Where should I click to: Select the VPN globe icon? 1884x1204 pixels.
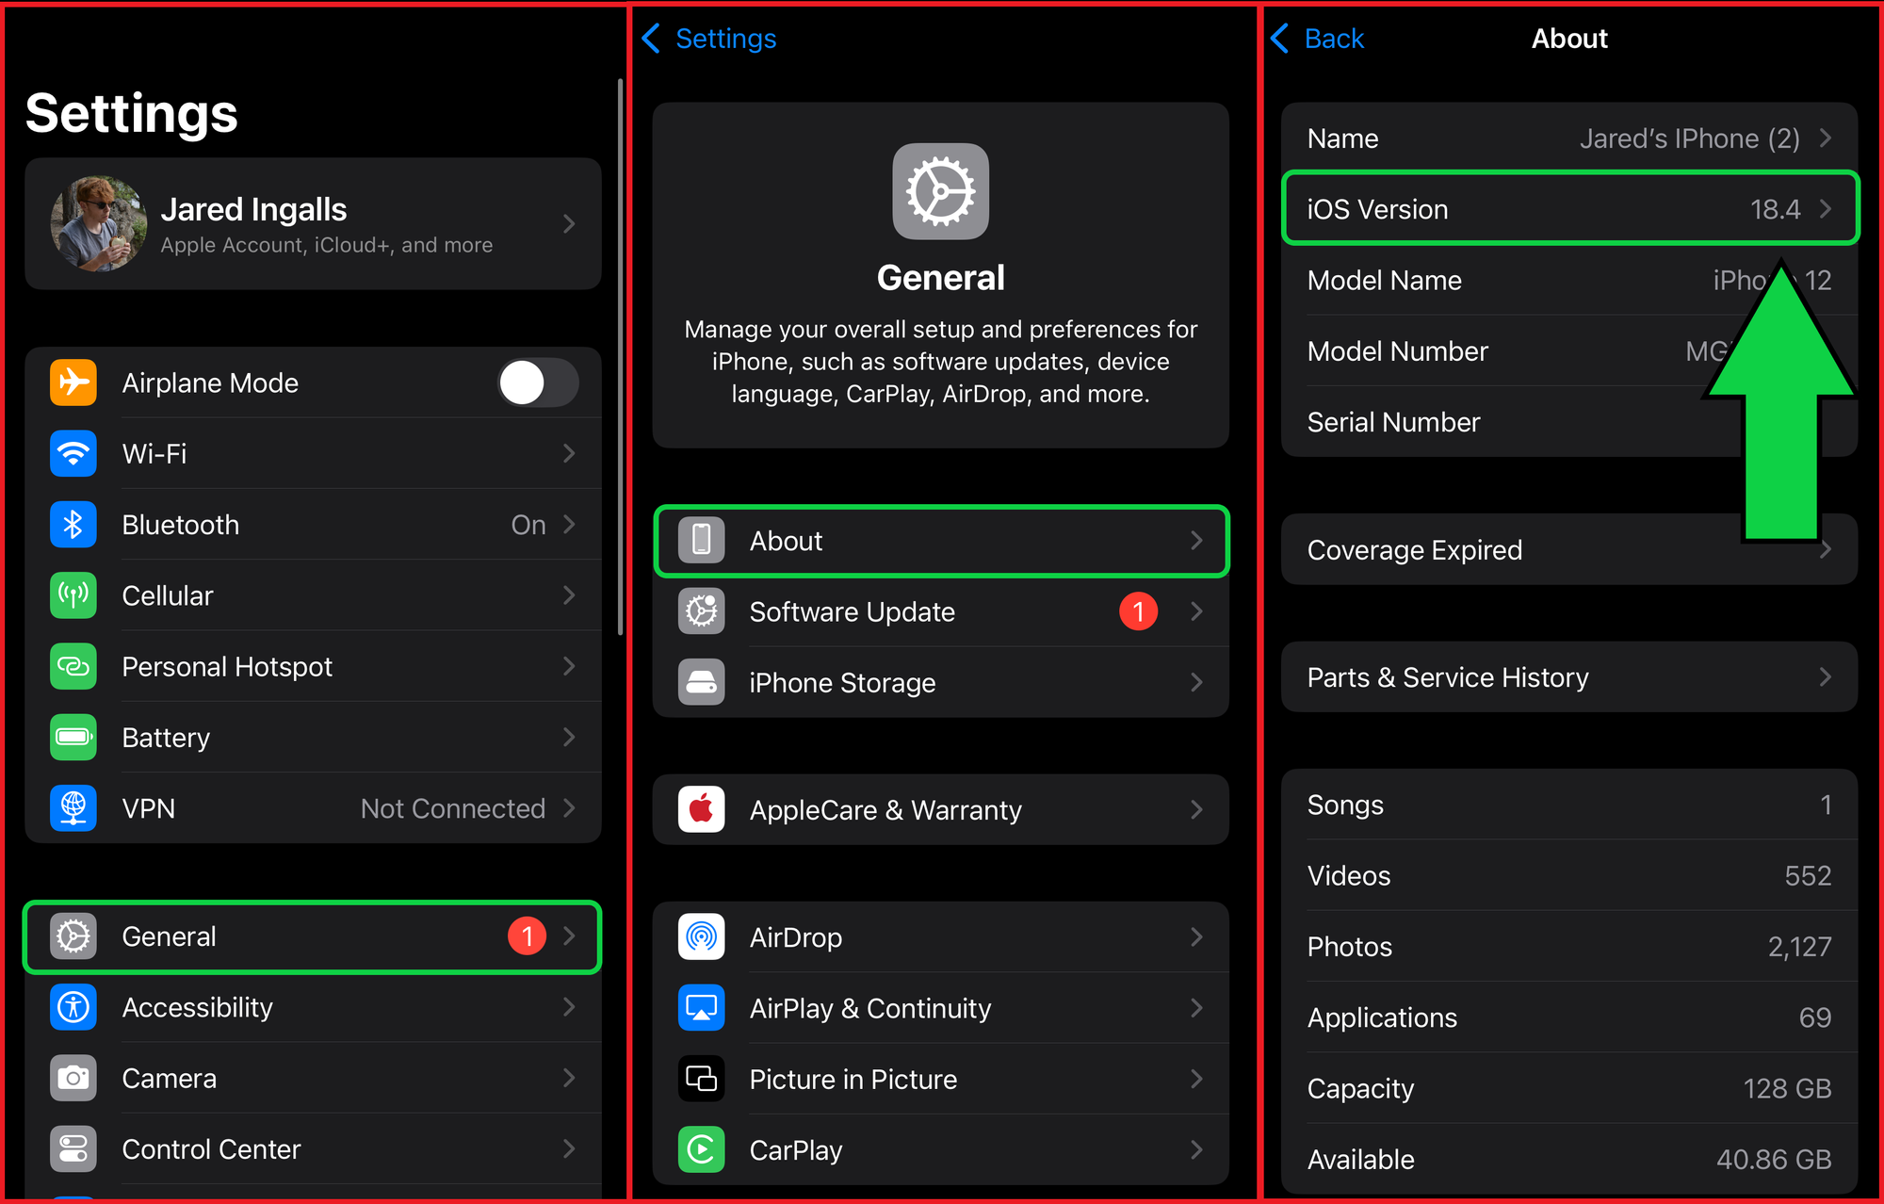tap(73, 808)
